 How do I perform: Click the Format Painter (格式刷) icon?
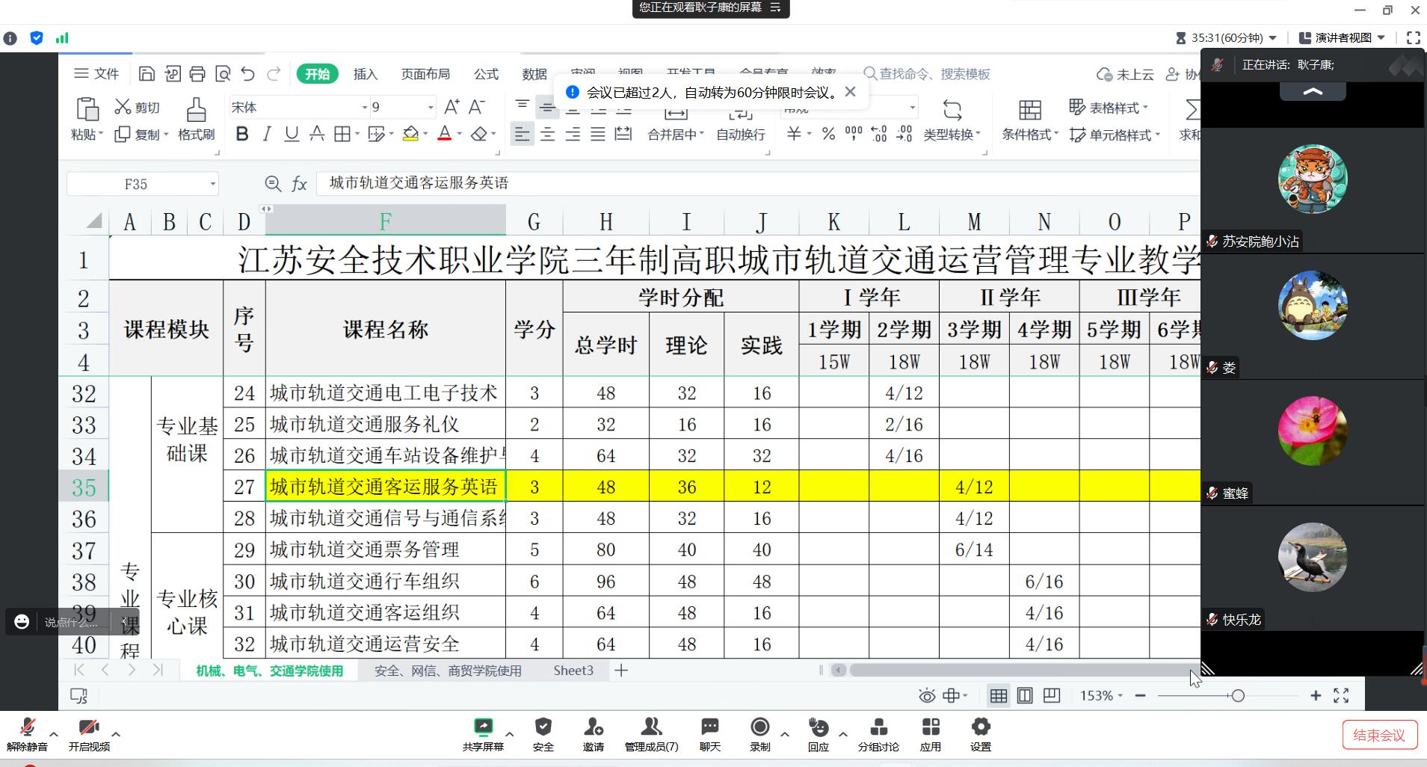(x=196, y=118)
